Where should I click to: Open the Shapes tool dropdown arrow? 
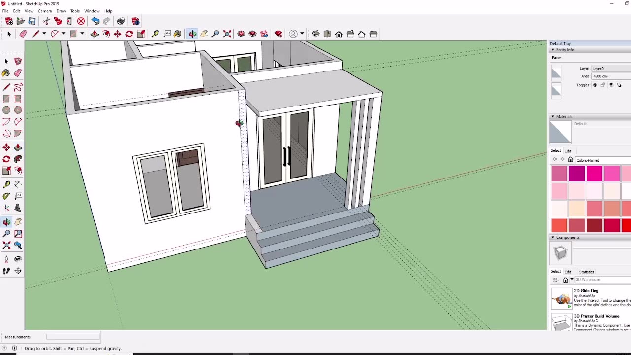82,34
